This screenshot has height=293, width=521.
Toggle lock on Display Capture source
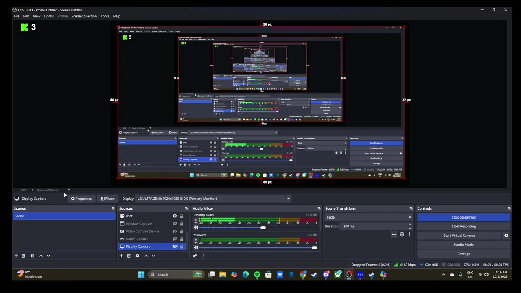point(182,247)
